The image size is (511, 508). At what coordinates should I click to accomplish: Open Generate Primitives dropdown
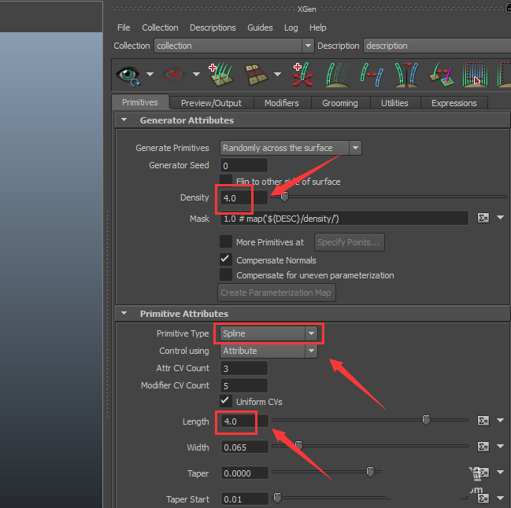click(291, 148)
